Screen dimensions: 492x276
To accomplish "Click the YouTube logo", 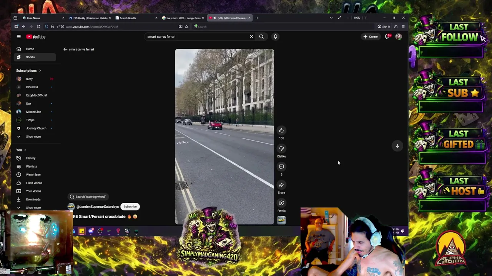I will [36, 36].
